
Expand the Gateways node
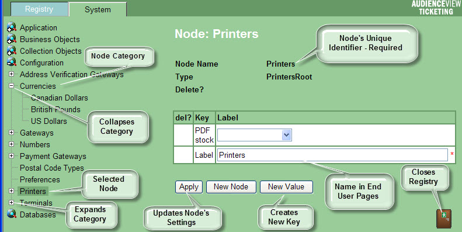(x=11, y=132)
